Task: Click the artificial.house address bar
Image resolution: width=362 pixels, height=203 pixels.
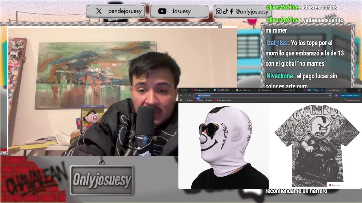Action: pos(263,96)
